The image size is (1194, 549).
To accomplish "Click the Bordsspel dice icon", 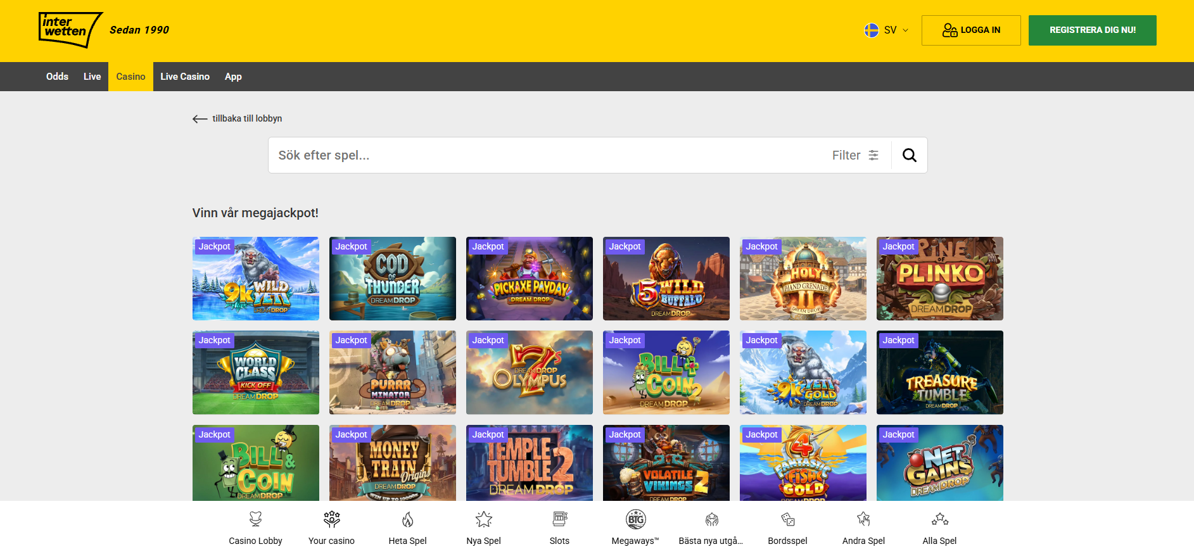I will tap(788, 519).
